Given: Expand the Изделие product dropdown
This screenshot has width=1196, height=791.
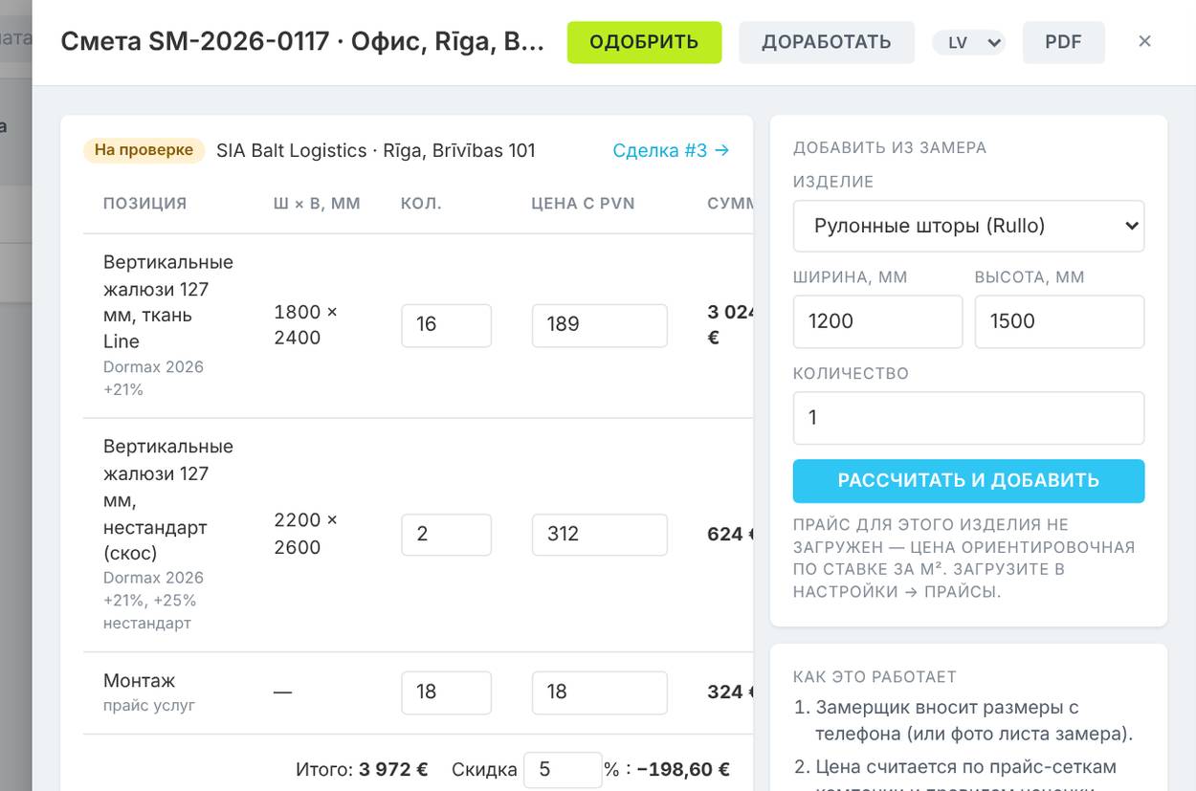Looking at the screenshot, I should [968, 226].
